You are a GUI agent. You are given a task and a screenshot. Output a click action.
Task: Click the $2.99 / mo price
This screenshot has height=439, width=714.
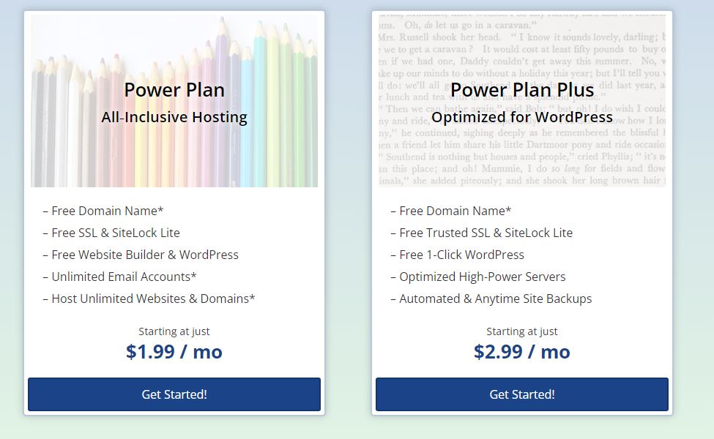522,352
